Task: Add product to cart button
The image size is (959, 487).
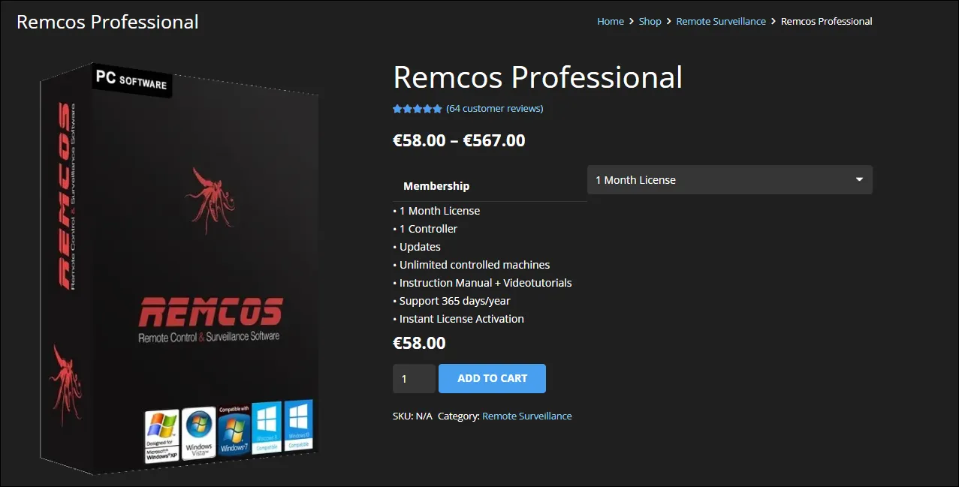Action: 492,378
